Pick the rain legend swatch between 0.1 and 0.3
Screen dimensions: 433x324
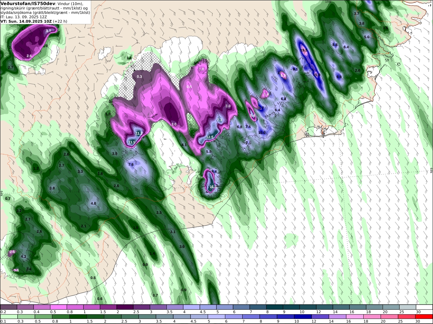click(x=8, y=317)
